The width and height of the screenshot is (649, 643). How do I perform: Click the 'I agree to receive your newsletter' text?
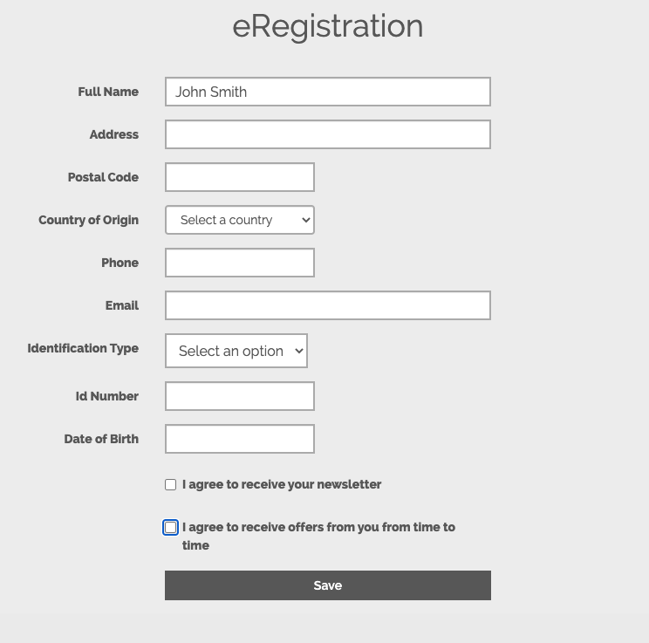tap(282, 484)
